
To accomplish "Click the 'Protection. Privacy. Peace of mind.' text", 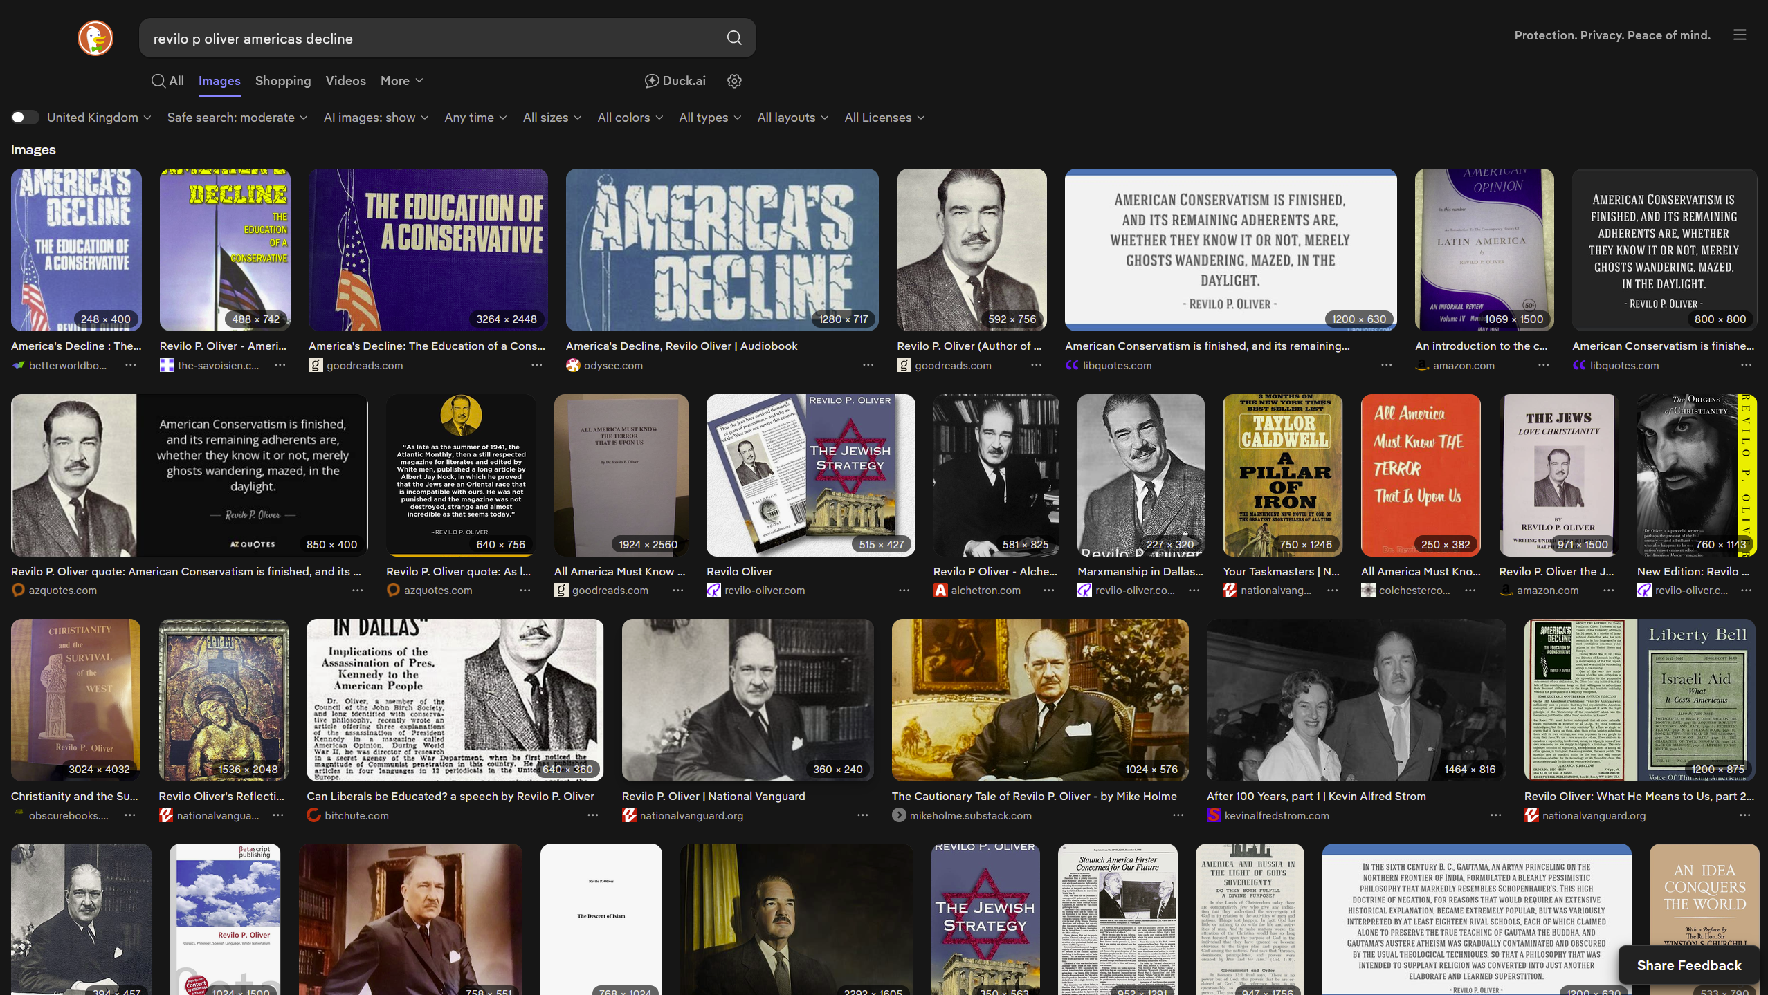I will click(x=1612, y=35).
